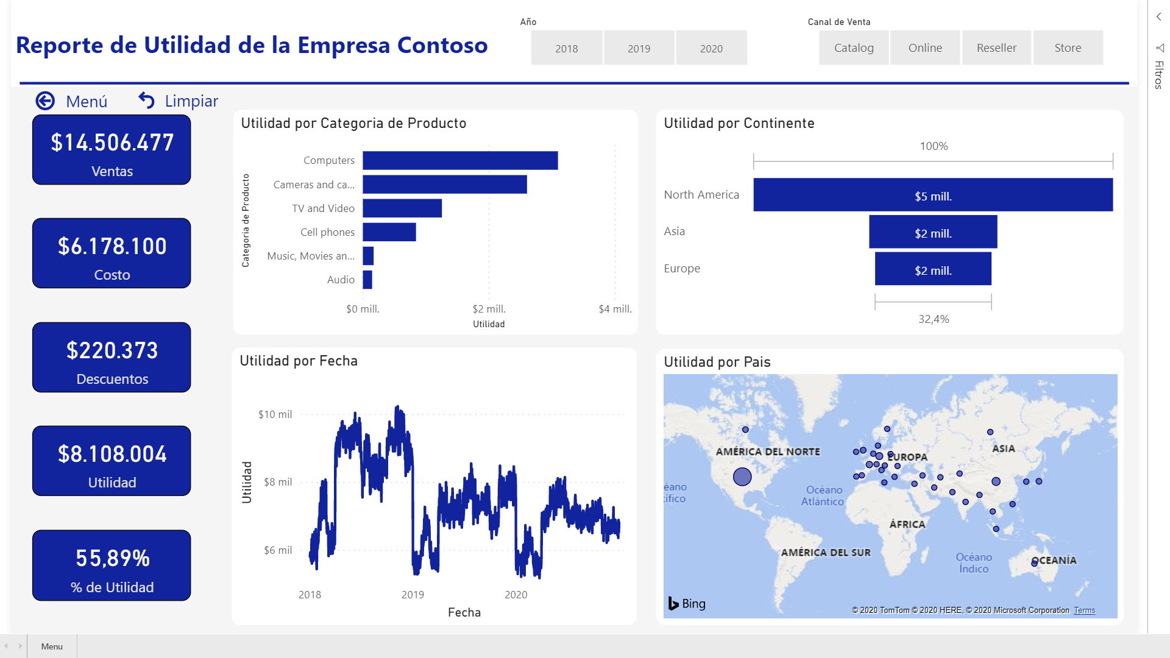Click the Computers bar
Screen dimensions: 1170x658
pos(460,160)
